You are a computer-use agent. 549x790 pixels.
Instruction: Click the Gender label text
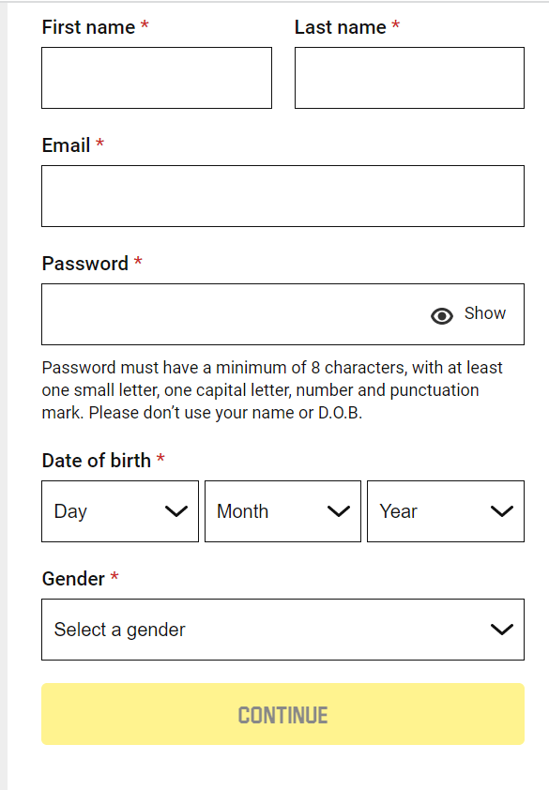73,579
